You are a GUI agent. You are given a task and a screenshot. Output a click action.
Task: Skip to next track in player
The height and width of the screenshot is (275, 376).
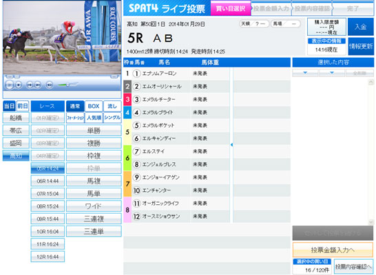pos(38,85)
